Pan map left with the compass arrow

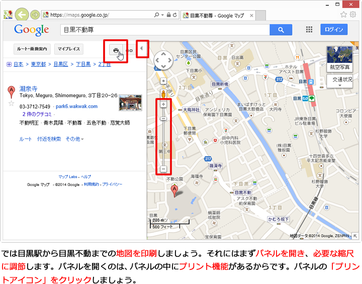coord(157,60)
